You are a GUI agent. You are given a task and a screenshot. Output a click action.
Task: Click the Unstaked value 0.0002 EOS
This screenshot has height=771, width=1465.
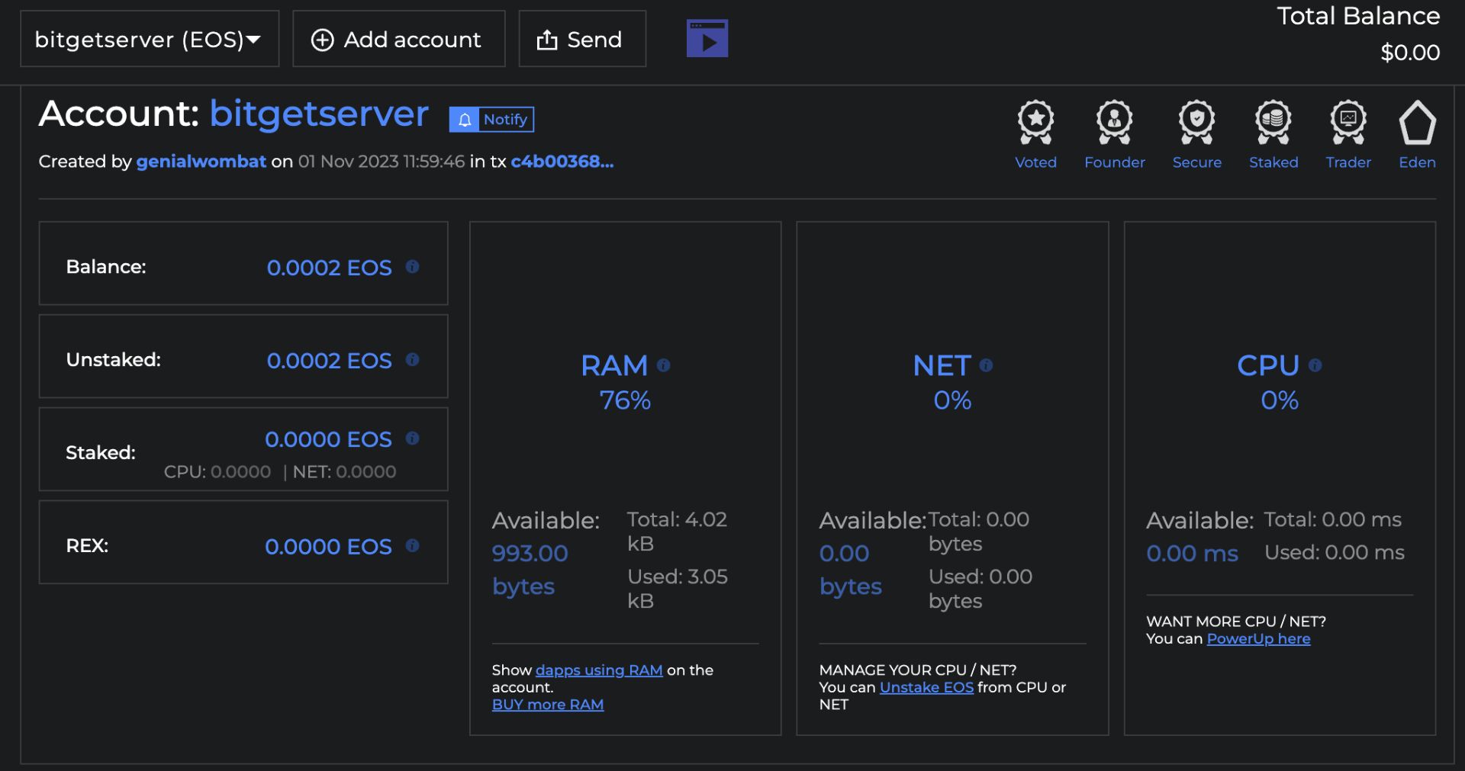tap(329, 361)
